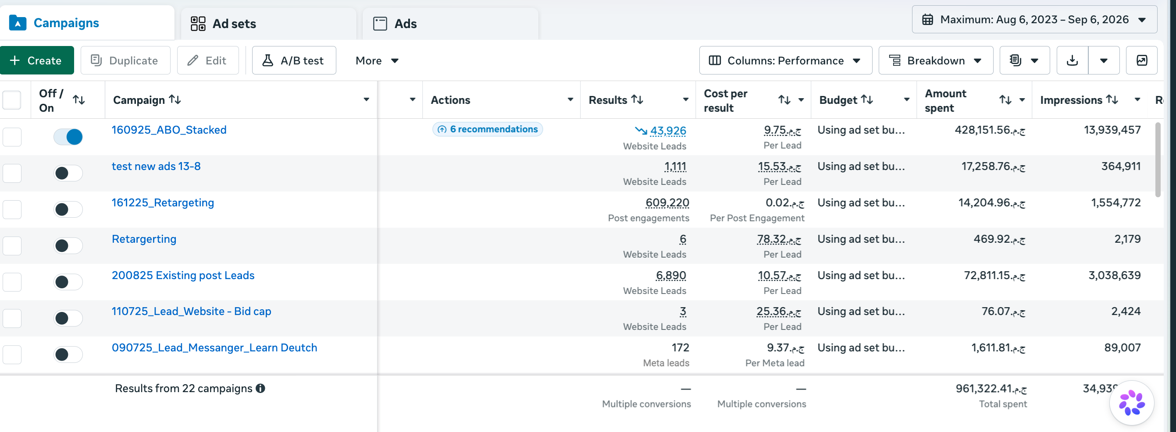
Task: Turn on test new ads 13-8 campaign
Action: [x=68, y=173]
